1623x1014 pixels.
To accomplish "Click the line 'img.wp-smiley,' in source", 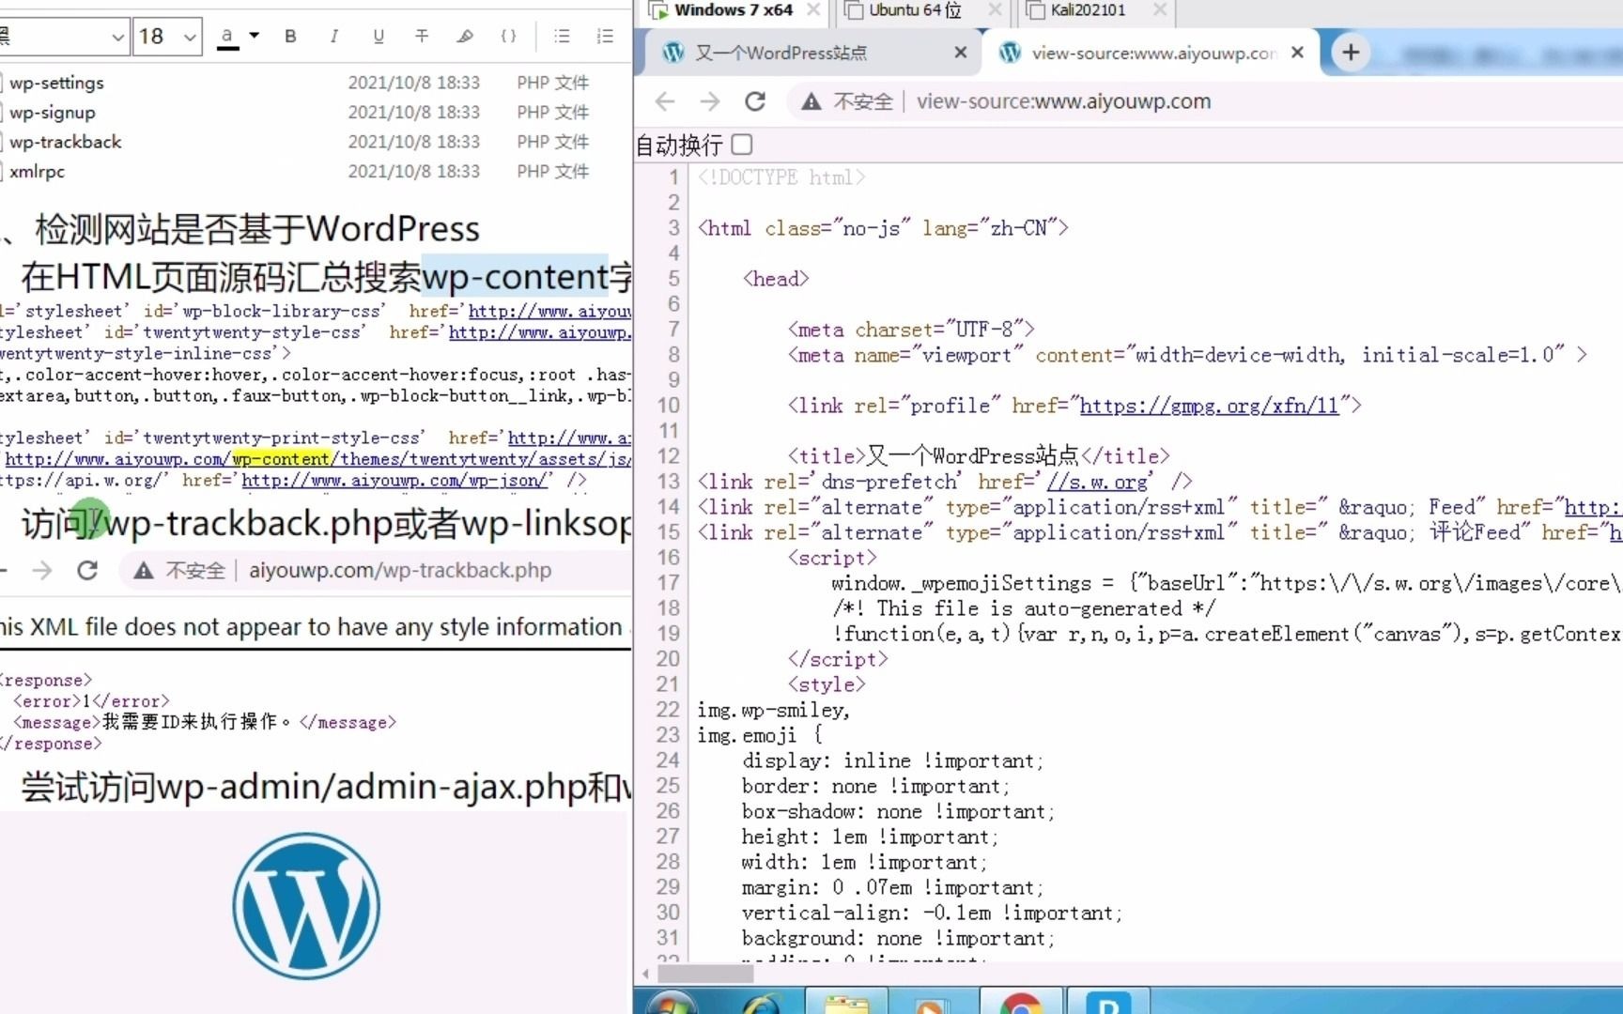I will [x=773, y=710].
